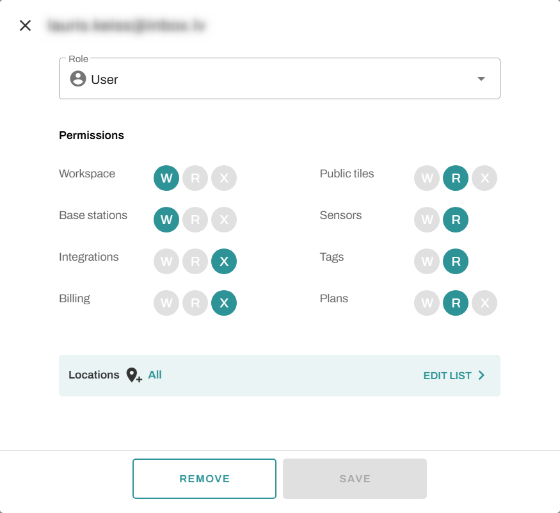Click the All locations link

(155, 375)
